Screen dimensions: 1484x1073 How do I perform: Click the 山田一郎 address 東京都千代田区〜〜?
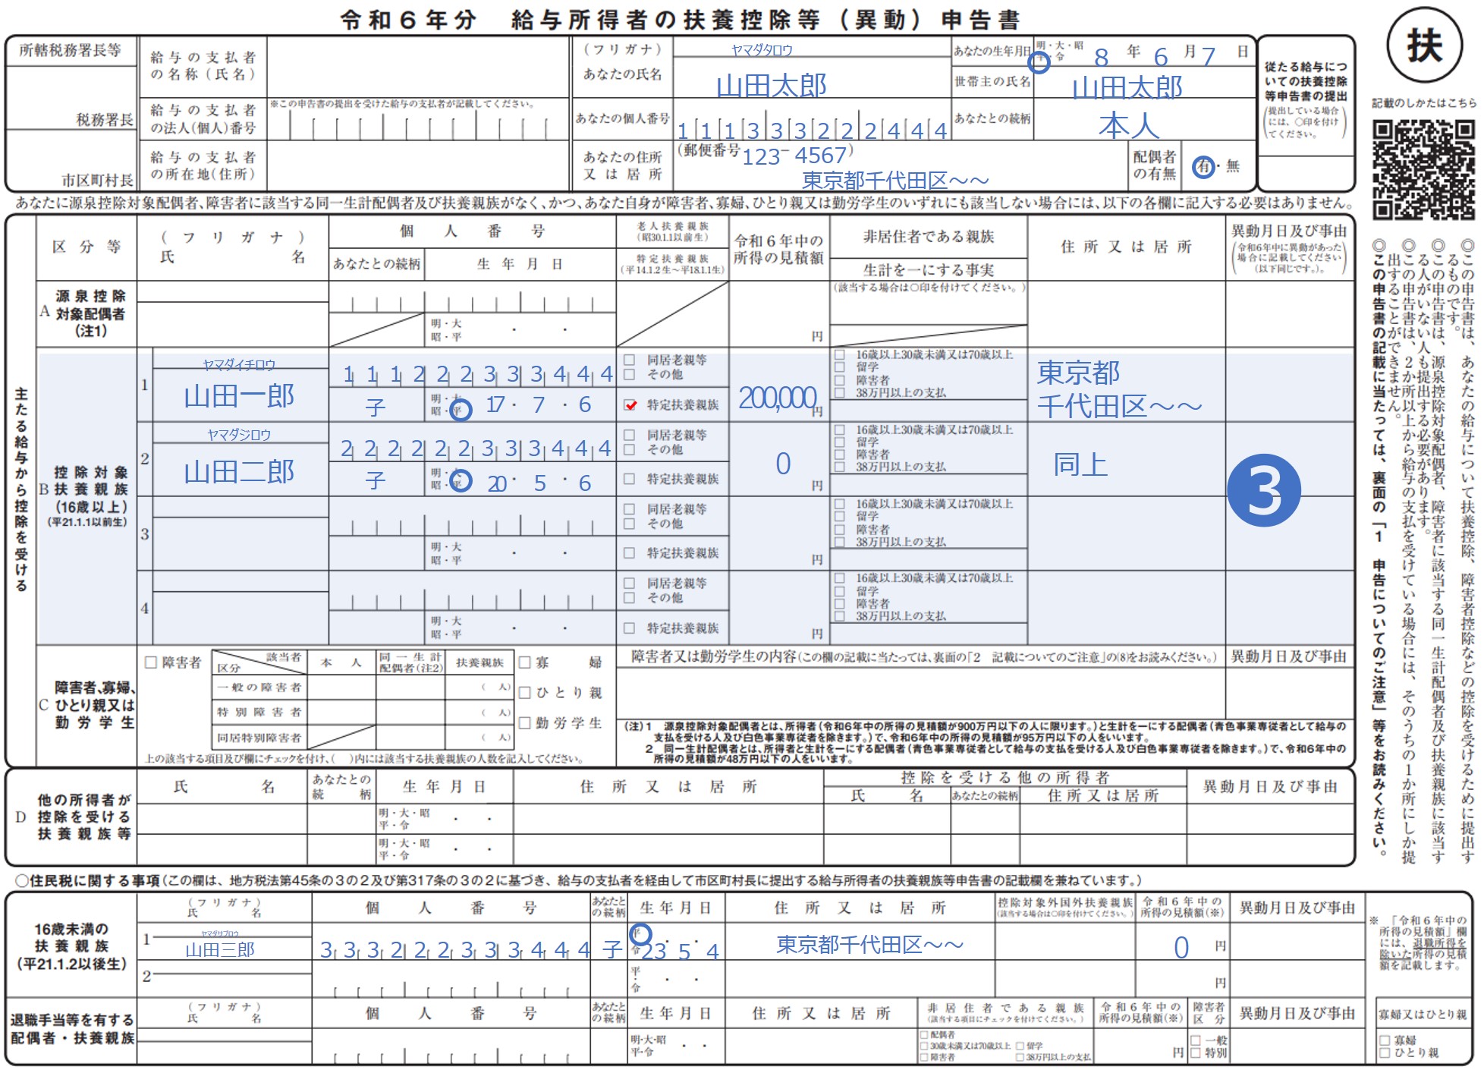(1119, 389)
